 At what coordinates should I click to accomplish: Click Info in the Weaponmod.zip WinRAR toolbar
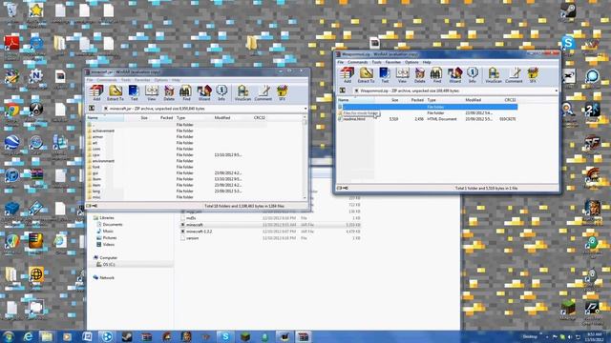tap(473, 75)
